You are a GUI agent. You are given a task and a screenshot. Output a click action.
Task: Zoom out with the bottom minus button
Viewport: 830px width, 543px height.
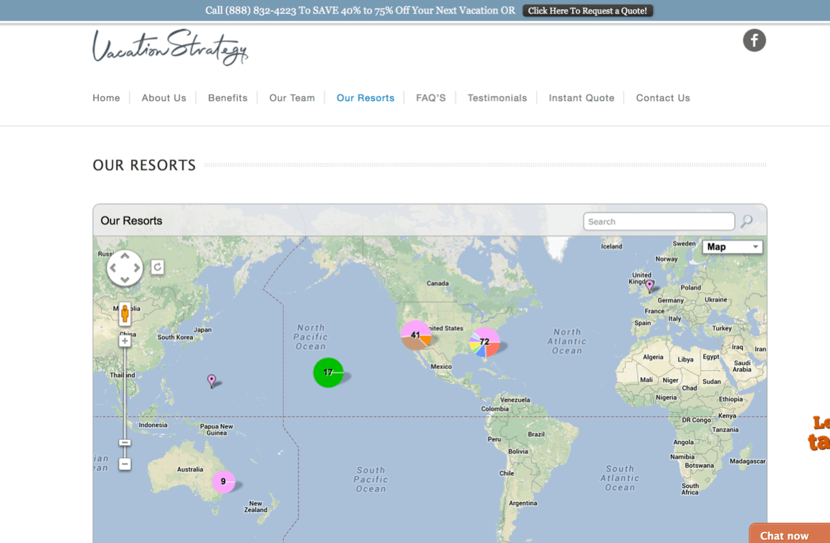pyautogui.click(x=125, y=464)
